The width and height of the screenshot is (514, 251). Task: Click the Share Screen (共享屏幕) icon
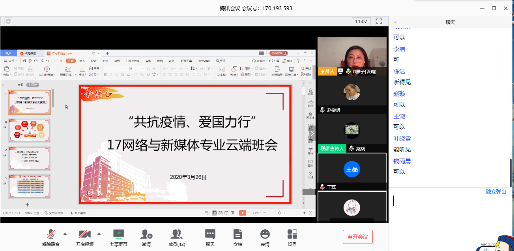[119, 235]
